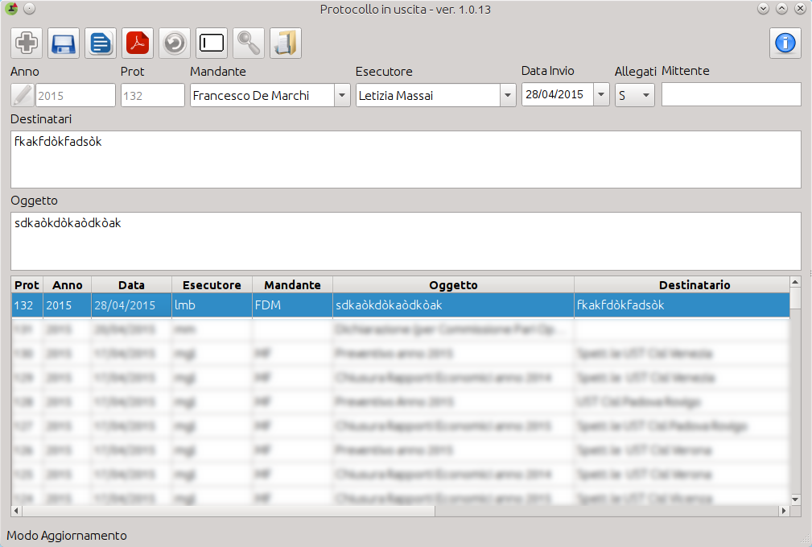The width and height of the screenshot is (812, 547).
Task: Open the Allegati combo box
Action: (x=635, y=95)
